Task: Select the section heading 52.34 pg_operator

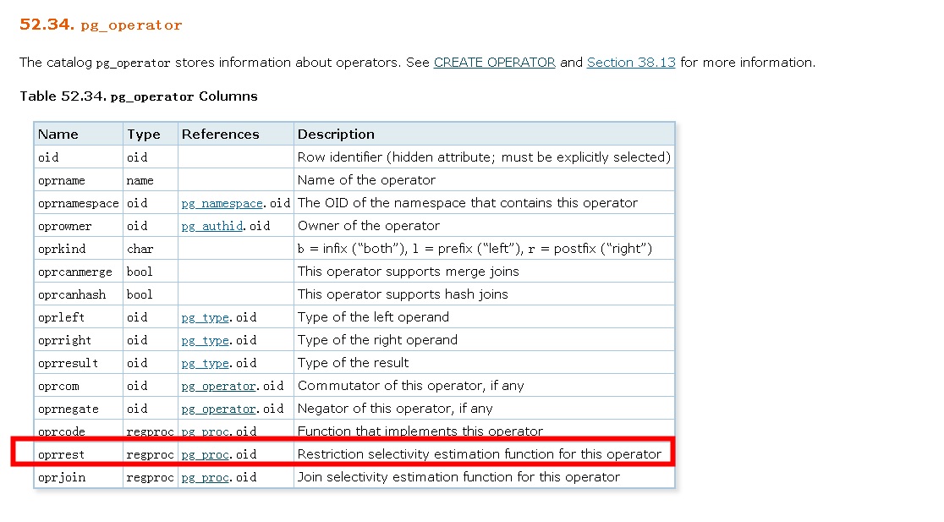Action: point(99,25)
